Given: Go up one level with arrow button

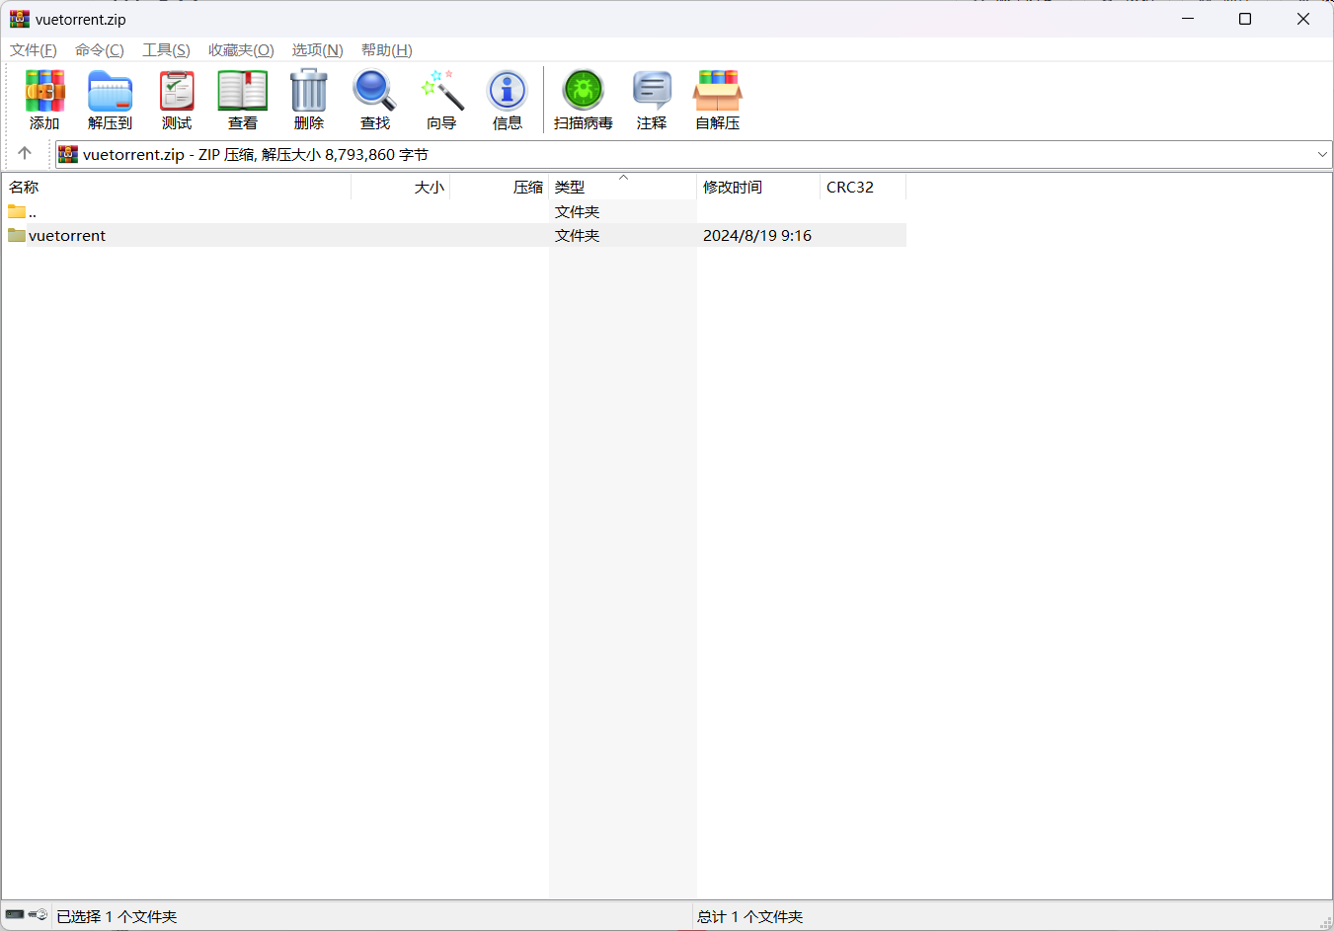Looking at the screenshot, I should point(25,153).
